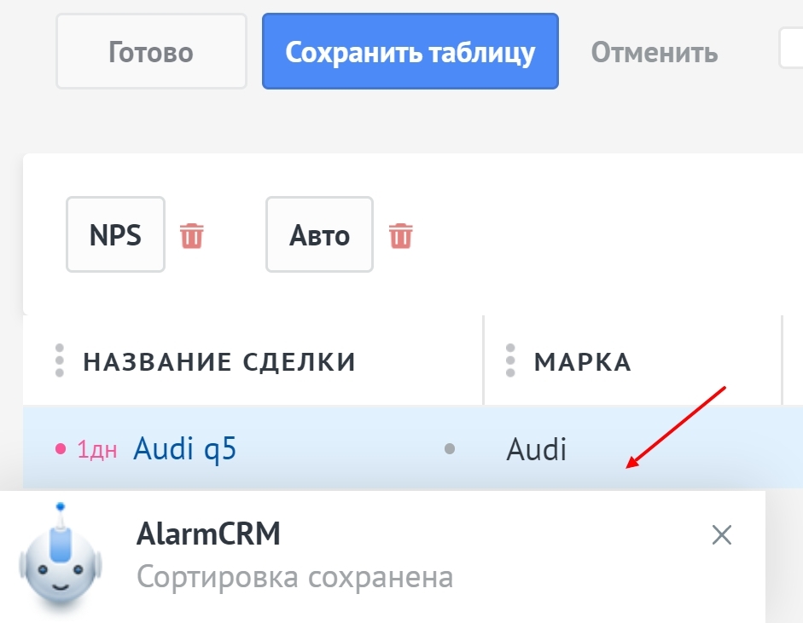
Task: Open the NPS tab
Action: point(115,234)
